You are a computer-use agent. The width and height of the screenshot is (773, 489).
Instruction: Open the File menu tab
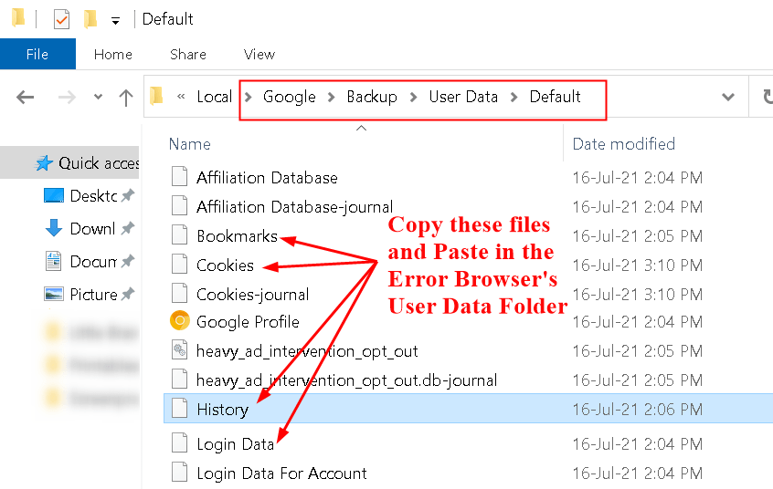click(x=37, y=55)
